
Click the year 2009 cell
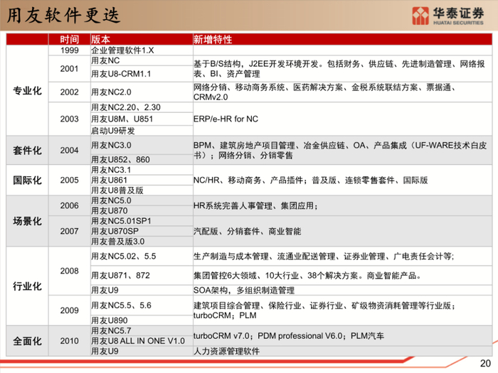tap(69, 310)
